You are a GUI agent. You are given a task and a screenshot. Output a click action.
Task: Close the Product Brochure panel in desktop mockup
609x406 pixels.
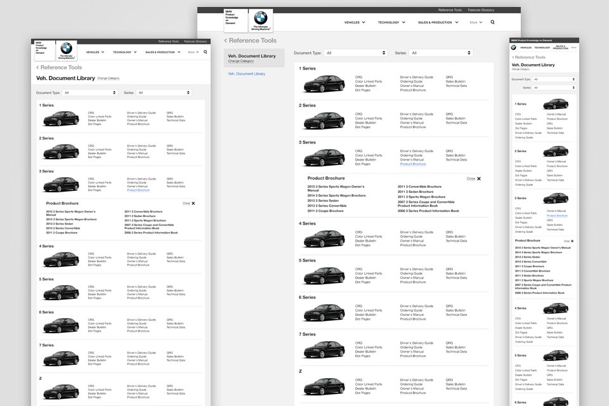pyautogui.click(x=474, y=179)
